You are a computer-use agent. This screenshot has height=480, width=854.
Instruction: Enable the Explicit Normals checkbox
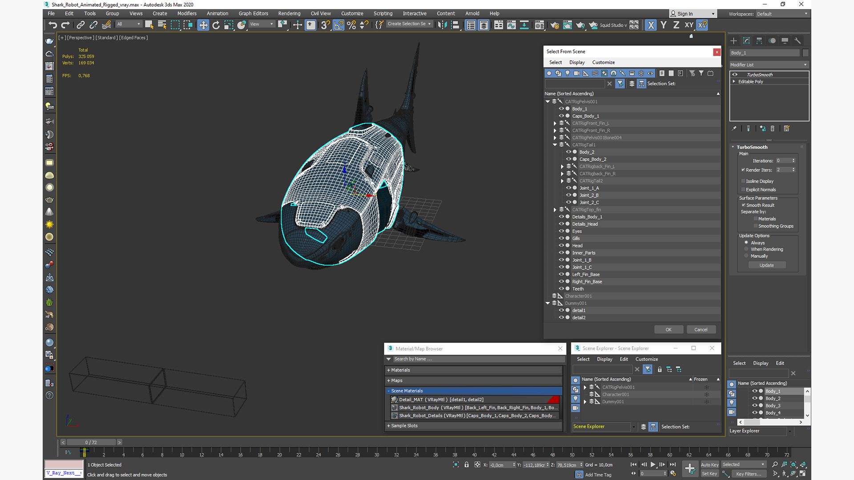click(743, 189)
